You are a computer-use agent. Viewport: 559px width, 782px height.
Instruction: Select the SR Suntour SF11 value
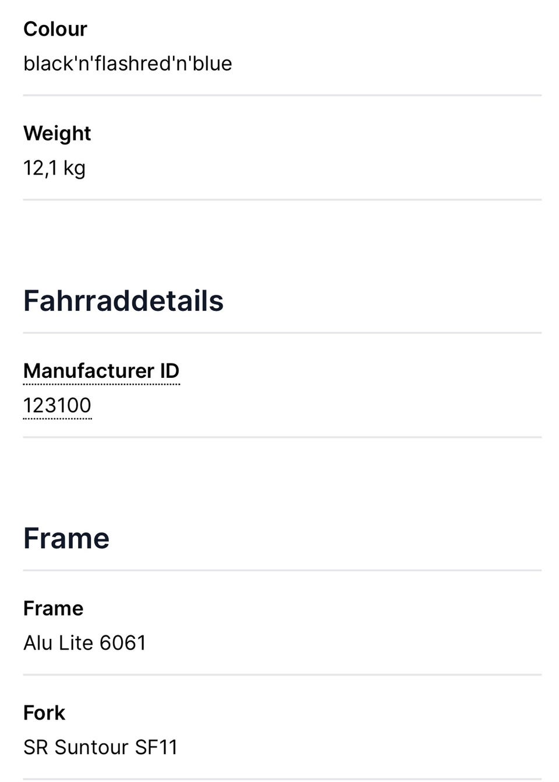point(100,747)
